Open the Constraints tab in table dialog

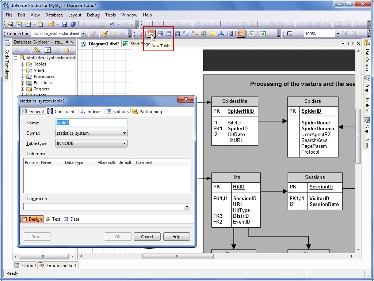62,111
